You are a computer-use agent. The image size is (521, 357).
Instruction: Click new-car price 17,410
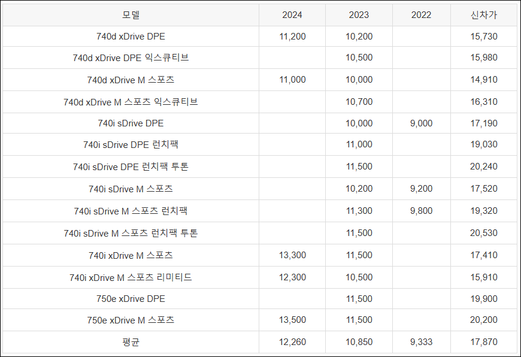484,255
